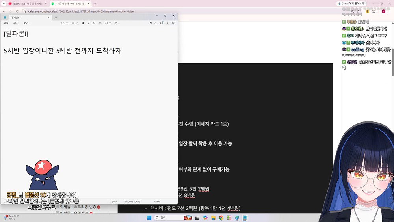
Task: Close the Naver cafe tab
Action: [89, 4]
